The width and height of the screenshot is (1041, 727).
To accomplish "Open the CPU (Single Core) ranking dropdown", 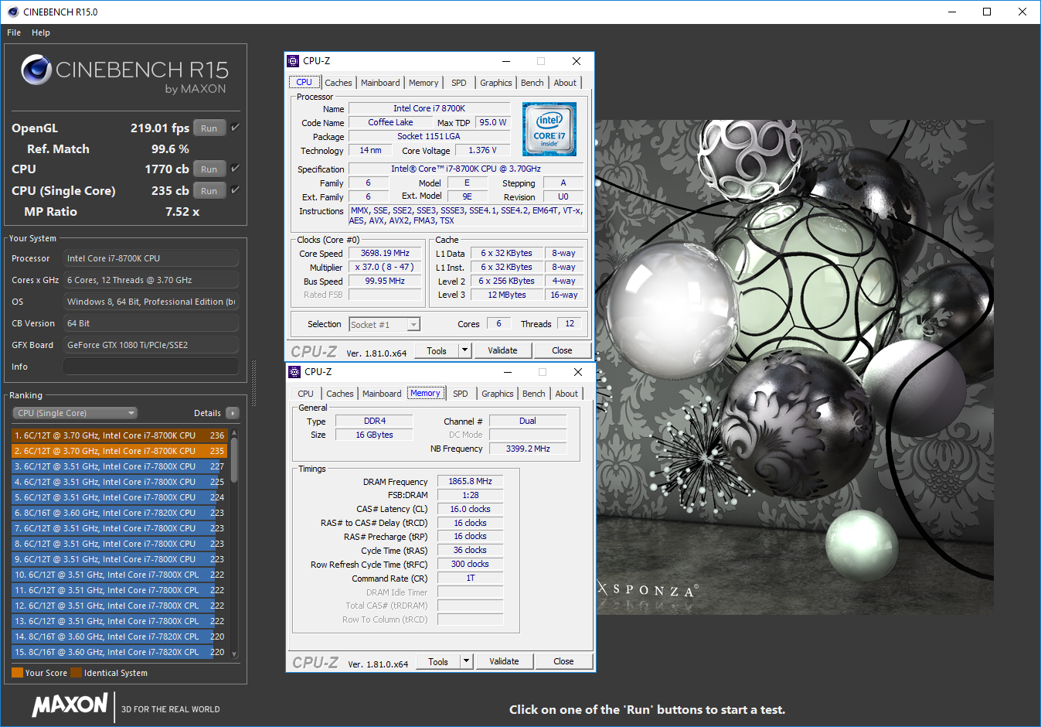I will coord(75,413).
